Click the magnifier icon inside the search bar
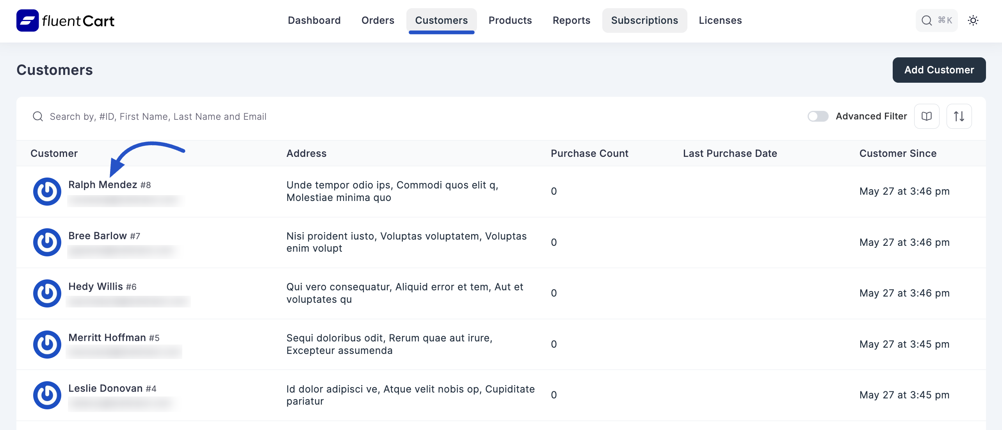Viewport: 1002px width, 430px height. coord(38,116)
